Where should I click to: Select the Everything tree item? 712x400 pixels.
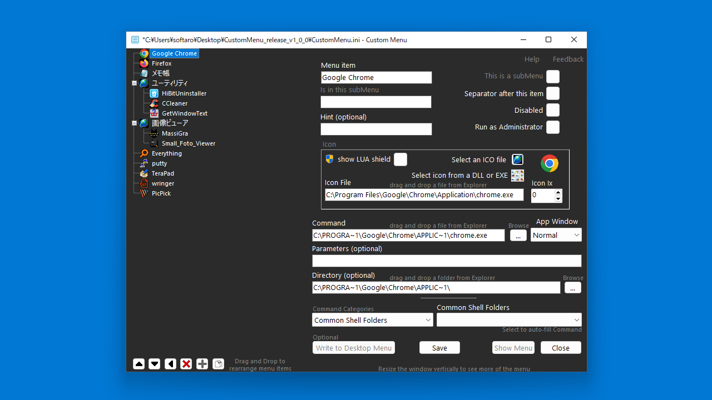(167, 153)
